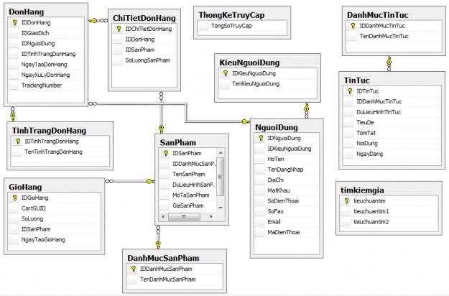Select the key icon of IDTinhTrangDonHang
This screenshot has width=449, height=296.
[18, 142]
